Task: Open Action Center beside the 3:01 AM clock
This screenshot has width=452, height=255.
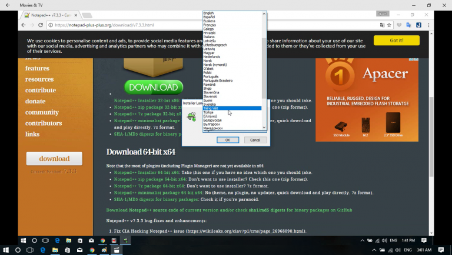Action: (441, 250)
